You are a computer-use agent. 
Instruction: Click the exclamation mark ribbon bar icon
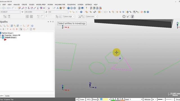click(x=9, y=17)
